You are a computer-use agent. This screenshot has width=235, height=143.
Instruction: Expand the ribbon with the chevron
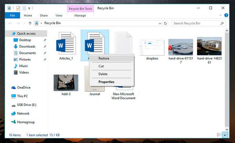pos(220,15)
